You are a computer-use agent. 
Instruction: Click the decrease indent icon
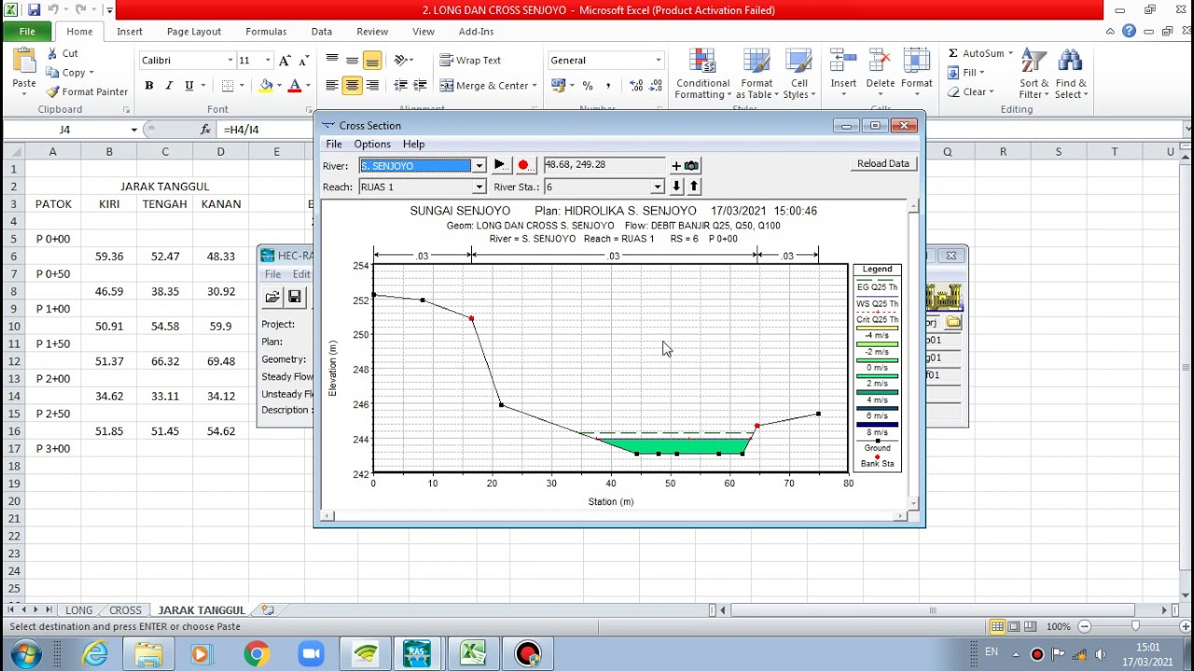(401, 86)
